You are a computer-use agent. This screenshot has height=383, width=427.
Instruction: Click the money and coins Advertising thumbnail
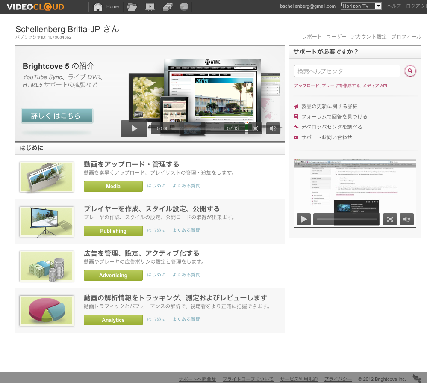[x=47, y=266]
